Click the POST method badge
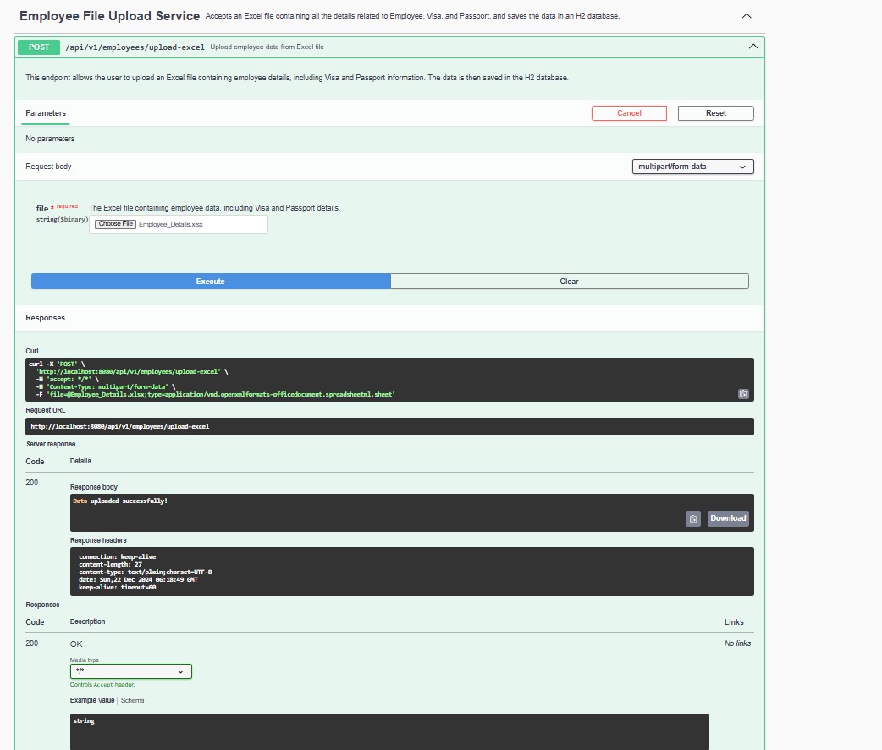This screenshot has height=750, width=882. 39,47
